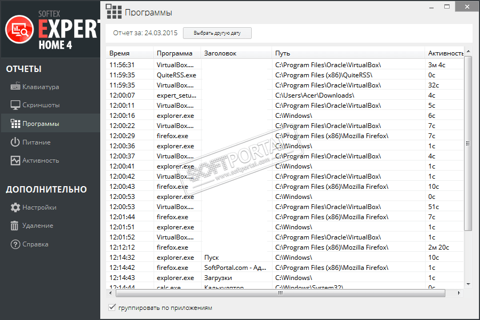Click the Softex Expert Home red logo icon
Image resolution: width=480 pixels, height=320 pixels.
point(19,29)
